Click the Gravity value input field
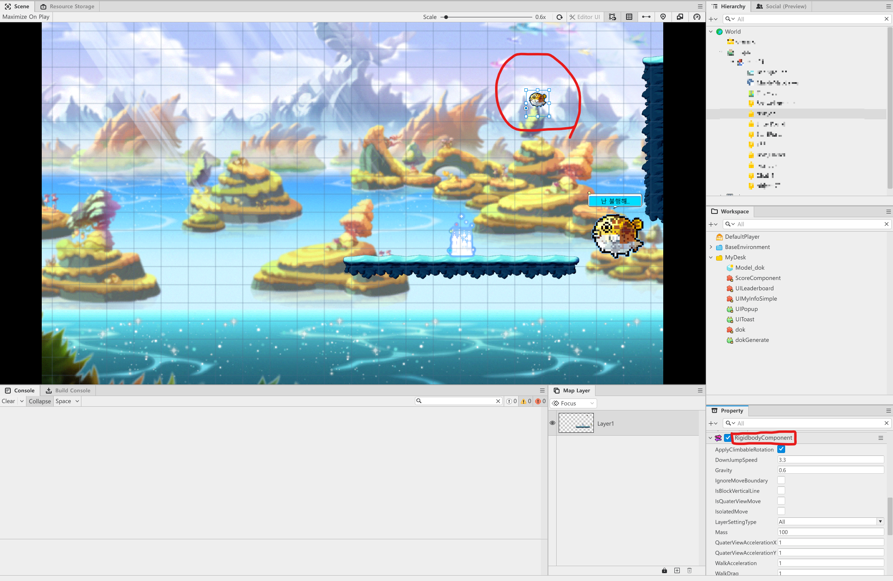 pos(831,470)
